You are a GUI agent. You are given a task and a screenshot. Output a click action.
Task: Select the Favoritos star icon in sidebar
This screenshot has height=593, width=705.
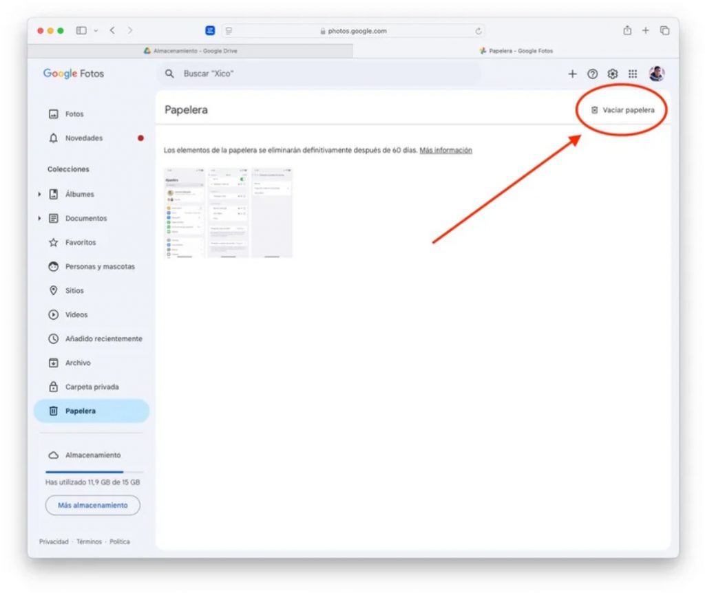pos(54,242)
